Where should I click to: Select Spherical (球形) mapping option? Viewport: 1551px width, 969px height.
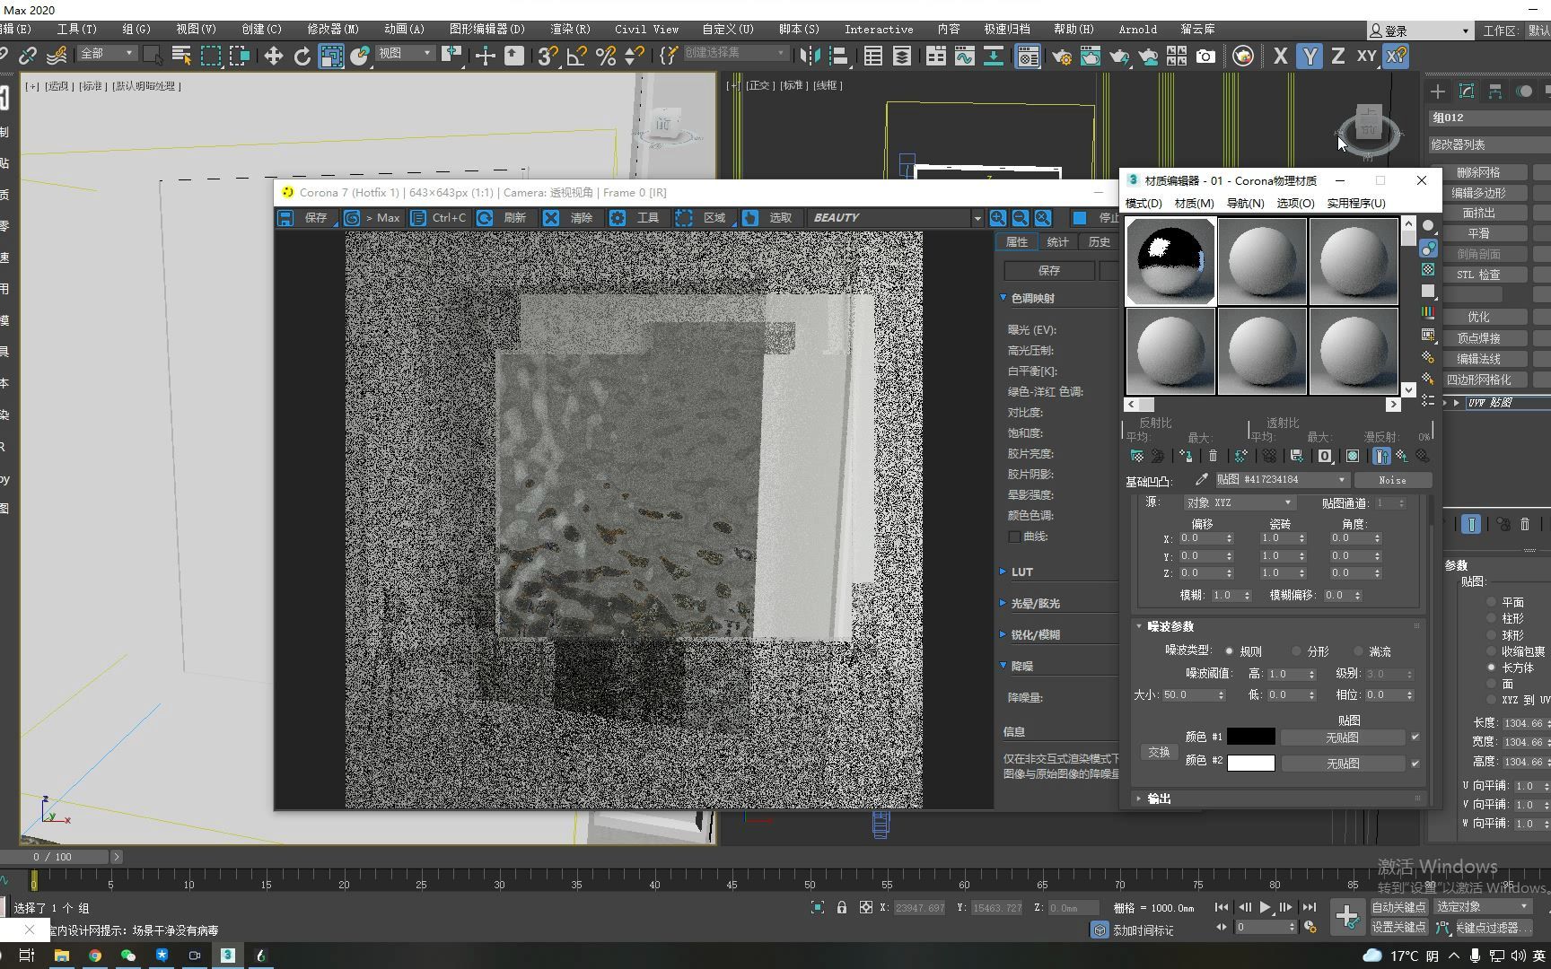tap(1492, 634)
